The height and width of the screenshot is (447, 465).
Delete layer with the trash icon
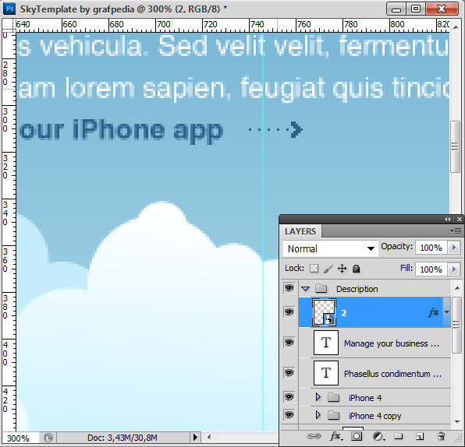(x=441, y=436)
